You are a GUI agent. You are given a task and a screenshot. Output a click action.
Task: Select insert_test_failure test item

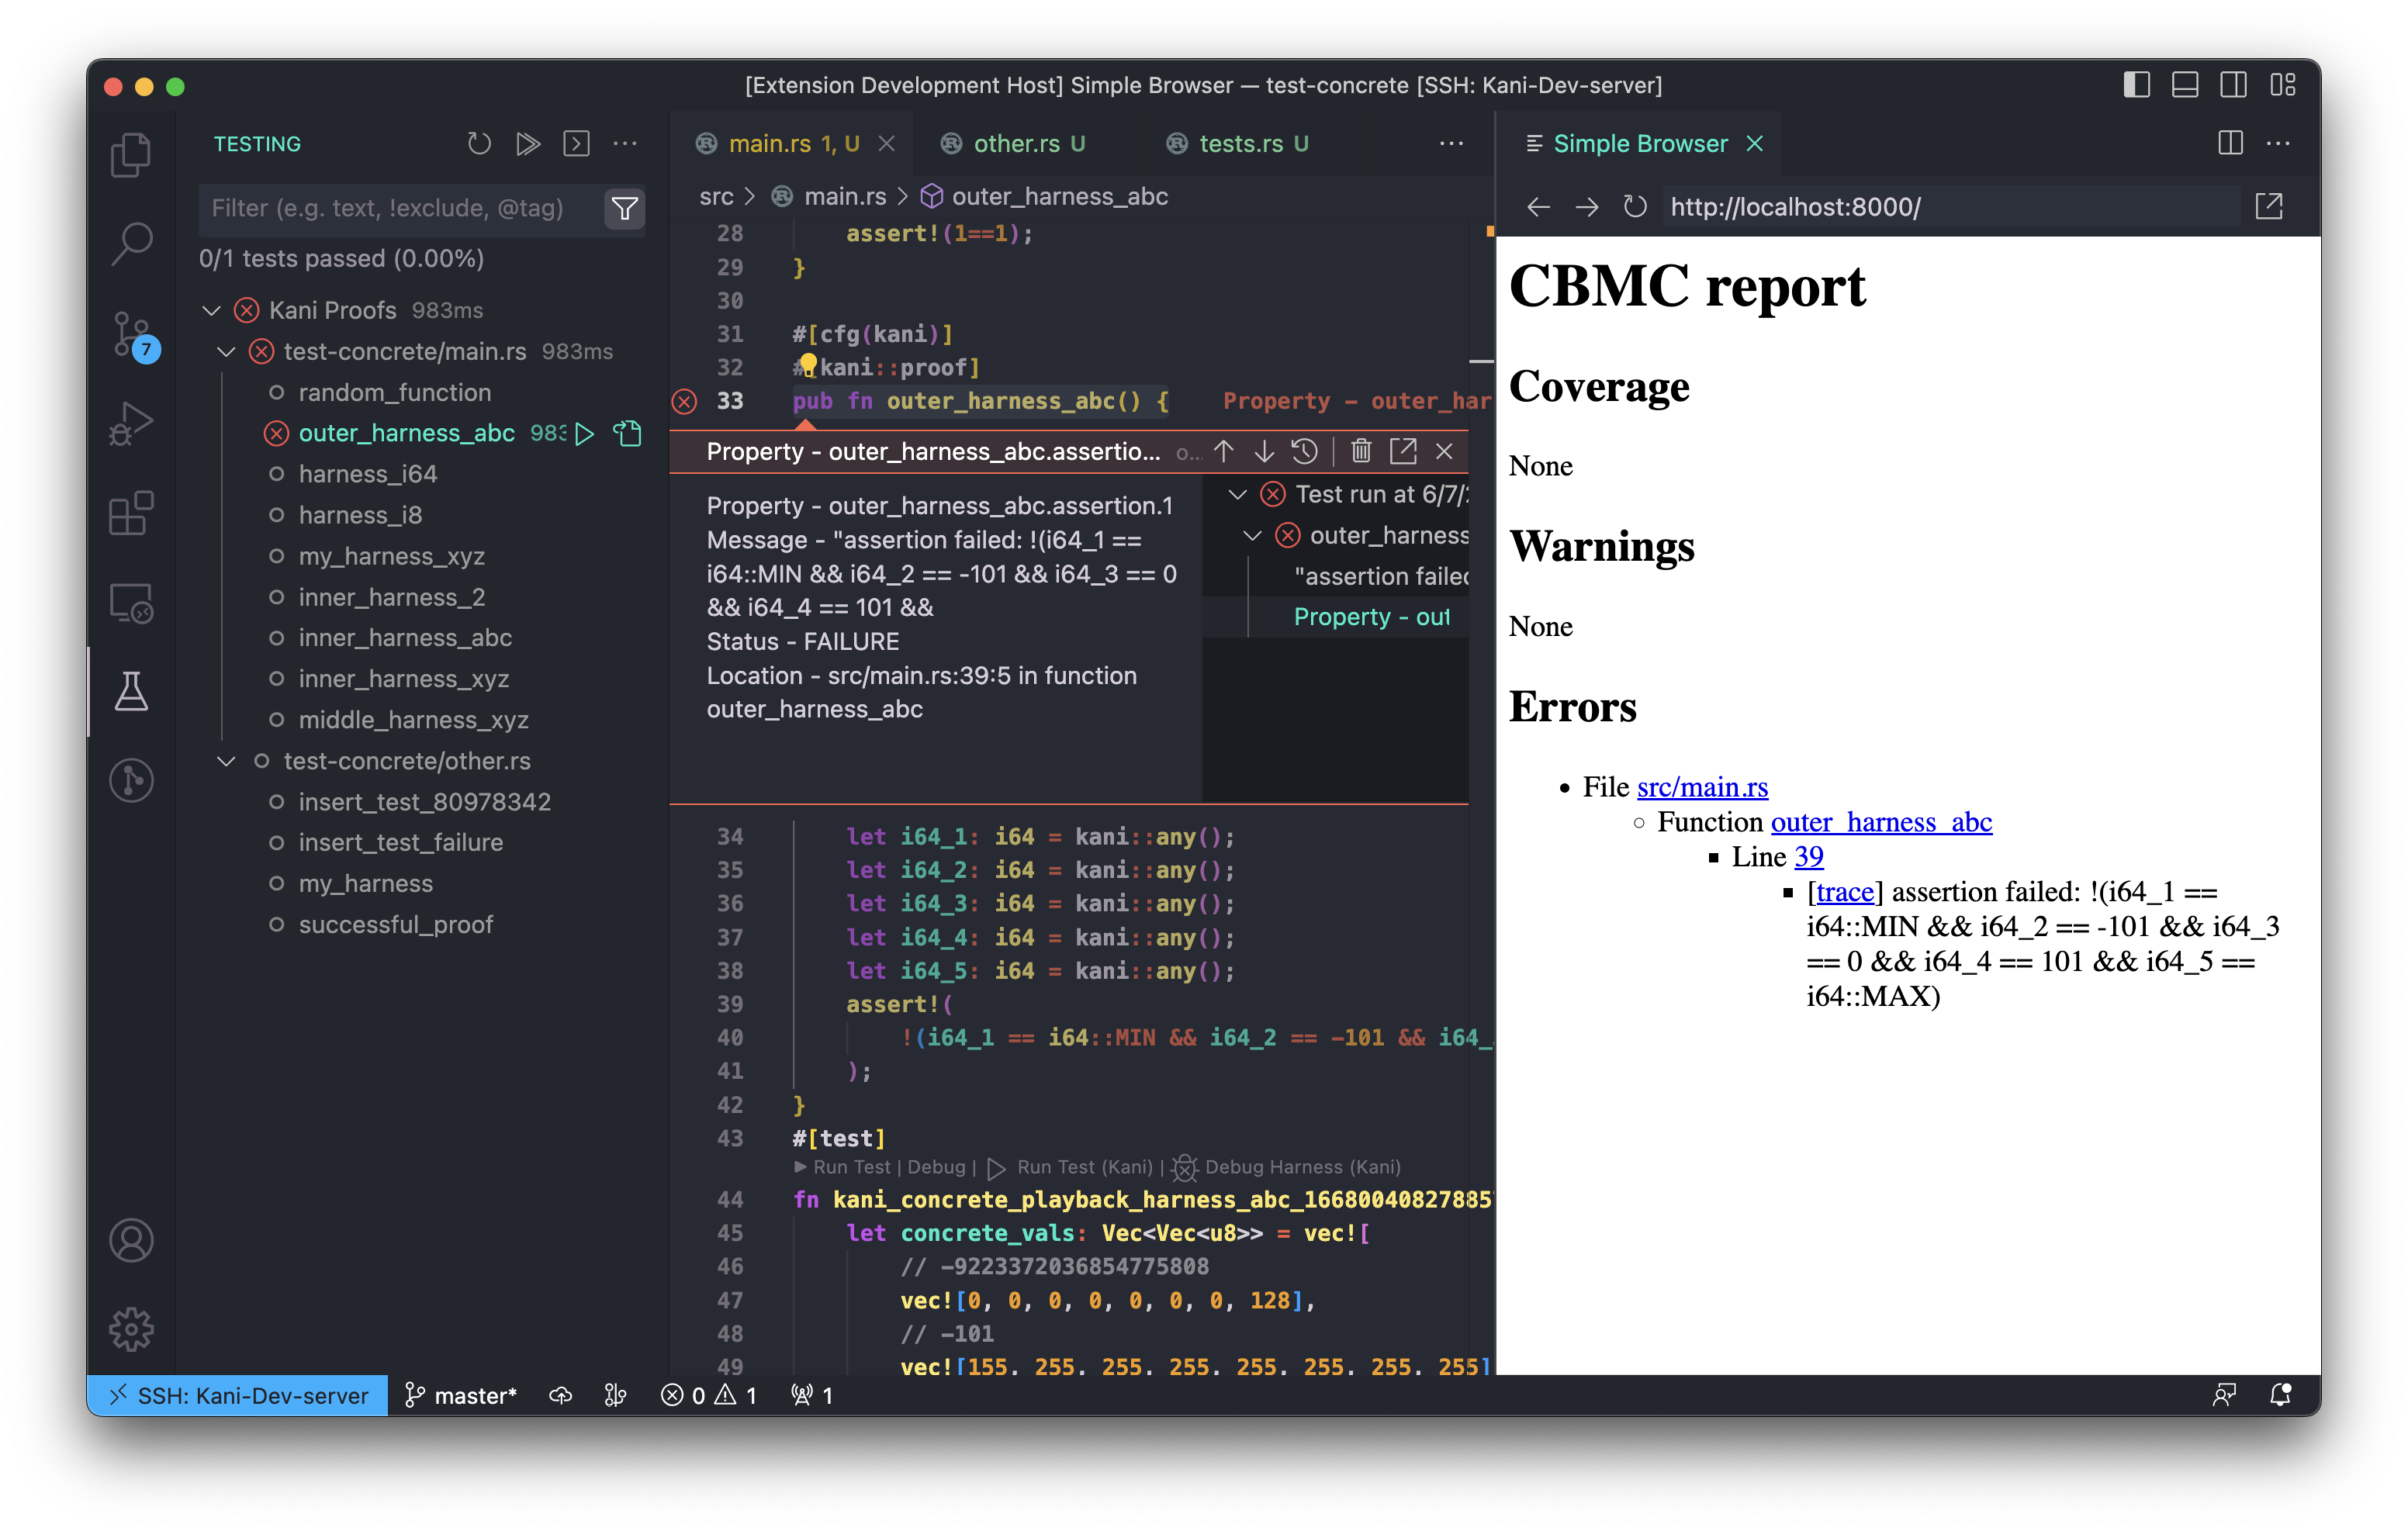pyautogui.click(x=400, y=843)
